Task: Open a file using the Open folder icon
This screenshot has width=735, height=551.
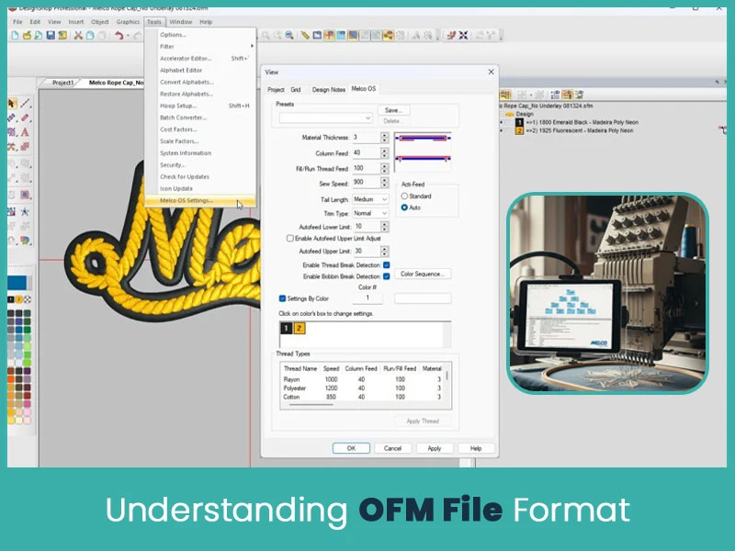Action: click(25, 37)
